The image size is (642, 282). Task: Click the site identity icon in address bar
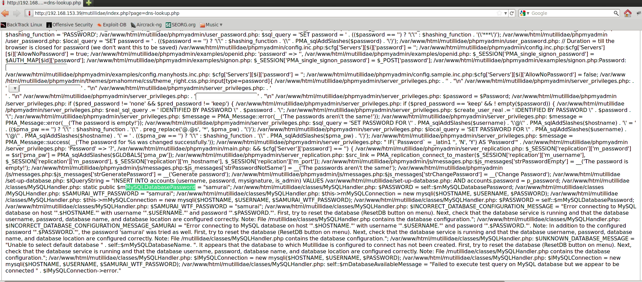[x=29, y=13]
